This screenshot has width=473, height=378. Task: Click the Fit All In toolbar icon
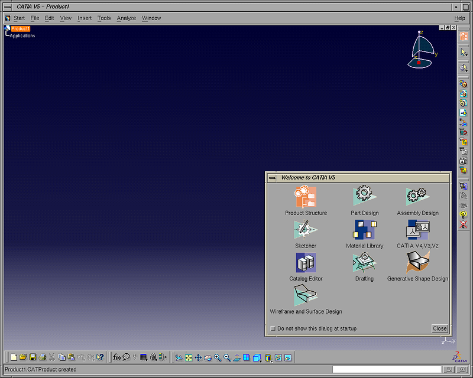click(189, 357)
